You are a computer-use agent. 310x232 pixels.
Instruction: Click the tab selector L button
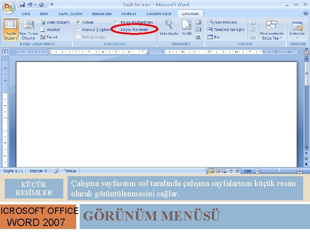click(x=5, y=52)
